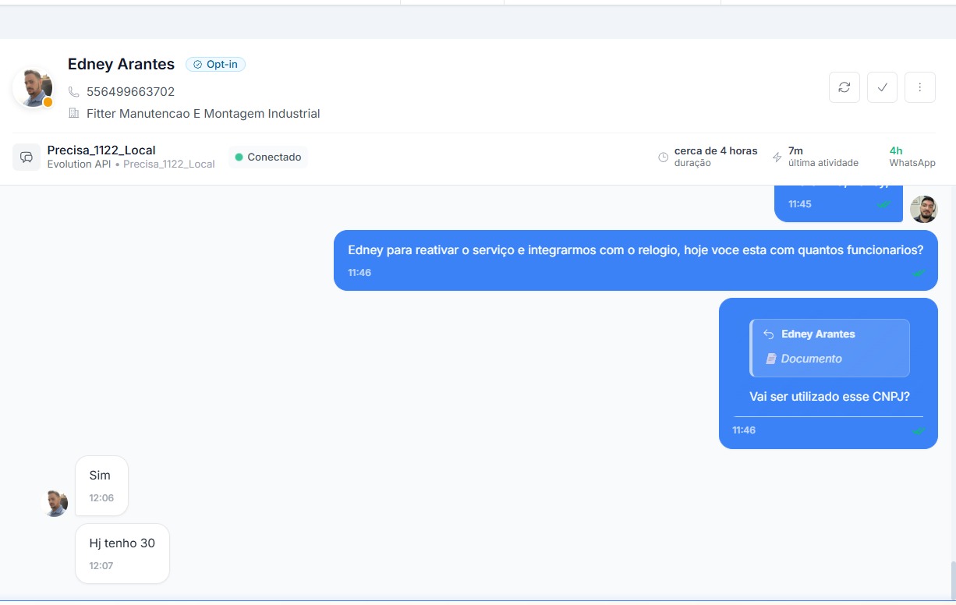Viewport: 956px width, 605px height.
Task: Click the clock icon next to duração
Action: (x=664, y=157)
